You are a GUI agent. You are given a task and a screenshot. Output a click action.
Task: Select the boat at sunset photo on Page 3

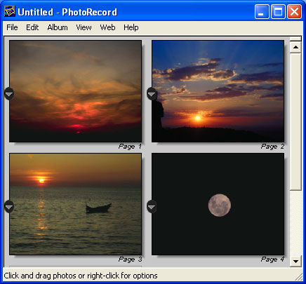(76, 204)
